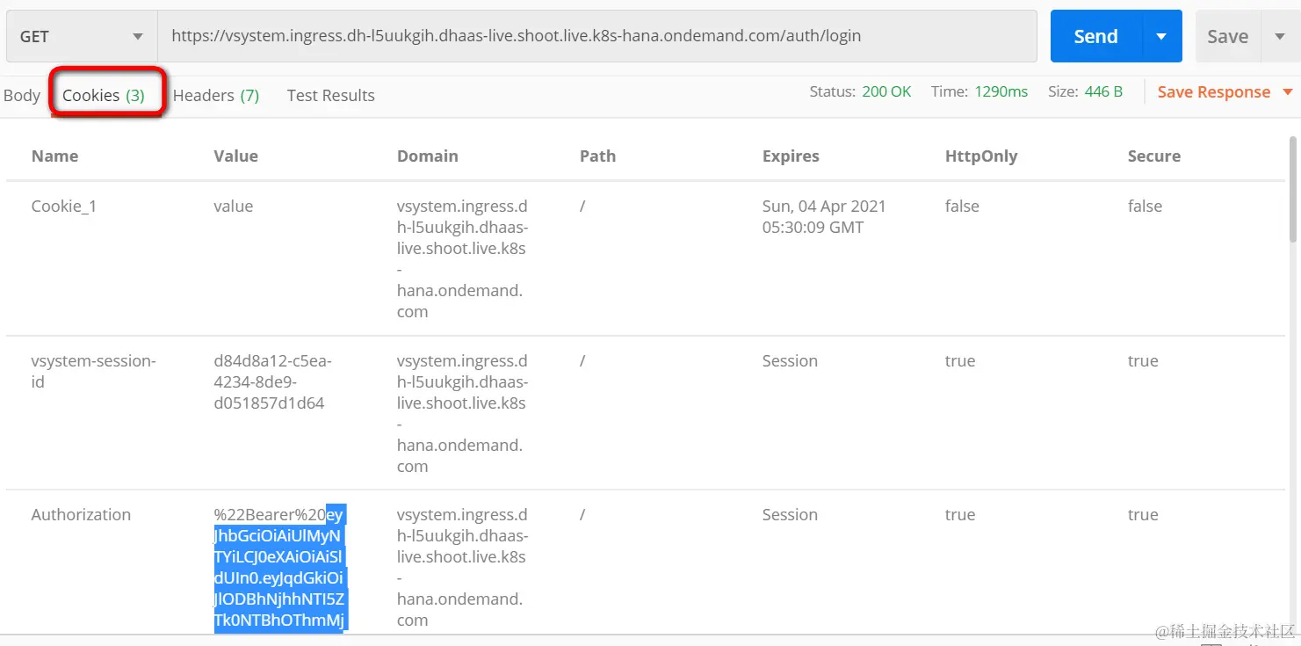The image size is (1301, 646).
Task: Click the Cookie_1 name cell
Action: pyautogui.click(x=63, y=207)
